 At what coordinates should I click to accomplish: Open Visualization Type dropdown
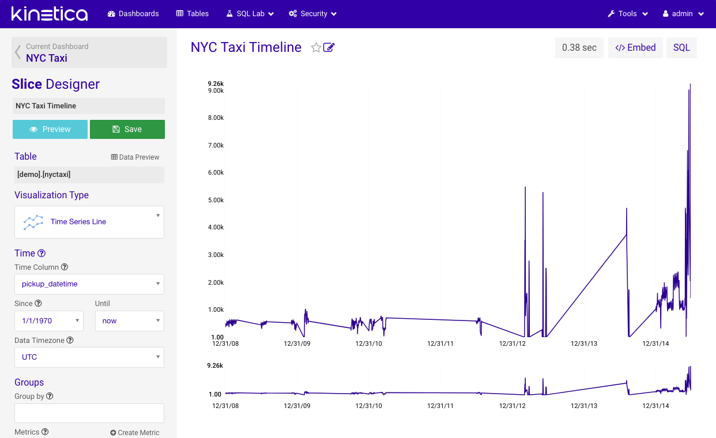tap(89, 222)
